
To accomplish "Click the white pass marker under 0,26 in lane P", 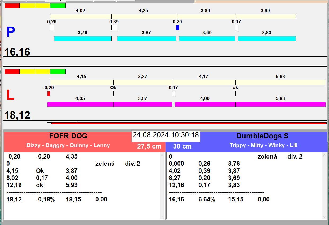I will click(x=52, y=28).
